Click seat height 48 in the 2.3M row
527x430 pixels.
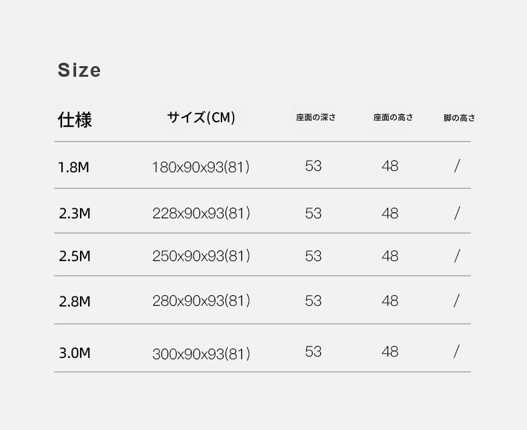390,213
